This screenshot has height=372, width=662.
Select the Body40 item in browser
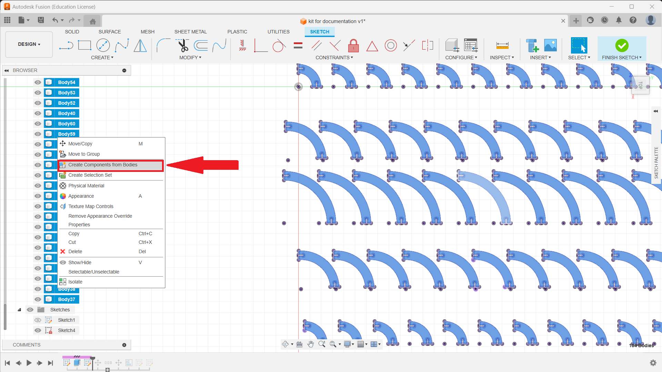pyautogui.click(x=67, y=113)
